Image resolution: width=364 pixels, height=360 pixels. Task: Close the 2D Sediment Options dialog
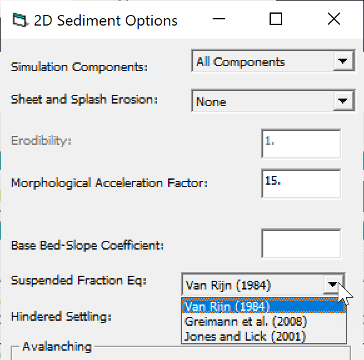(x=334, y=19)
